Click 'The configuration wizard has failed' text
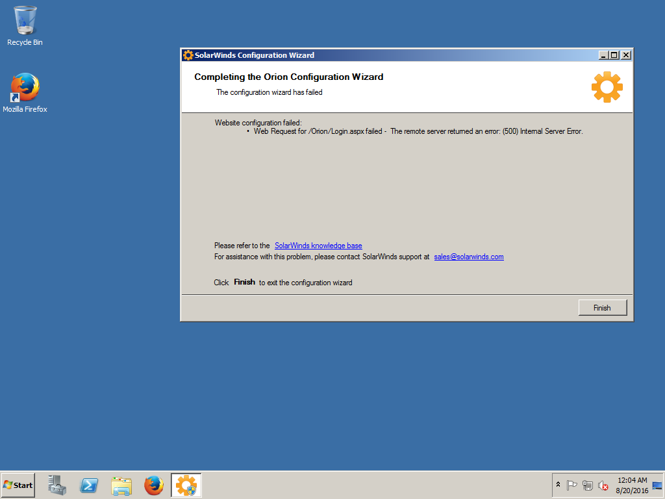The width and height of the screenshot is (665, 499). coord(270,92)
